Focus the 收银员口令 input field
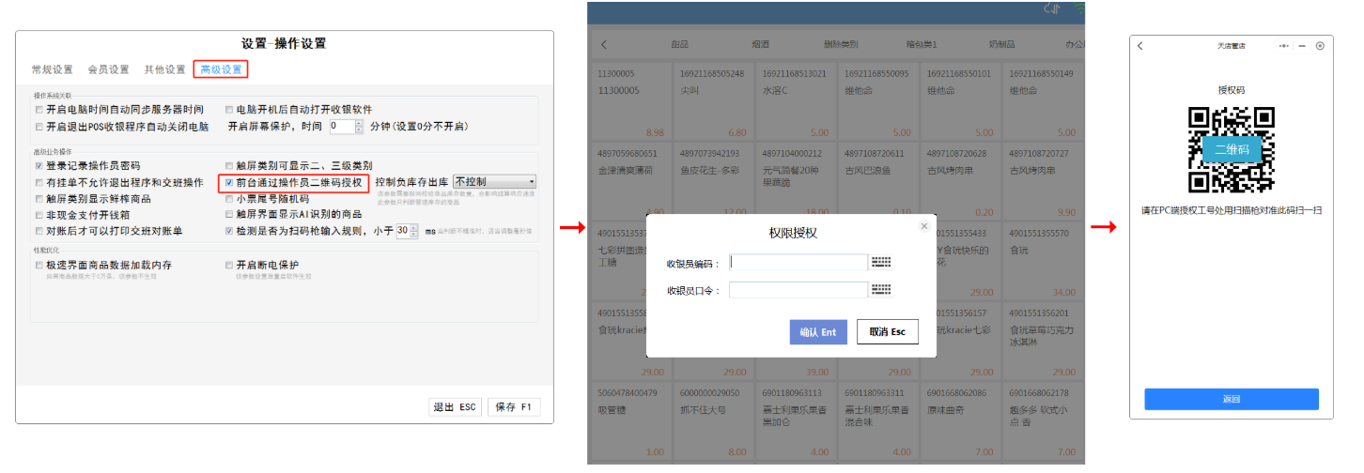 point(798,290)
